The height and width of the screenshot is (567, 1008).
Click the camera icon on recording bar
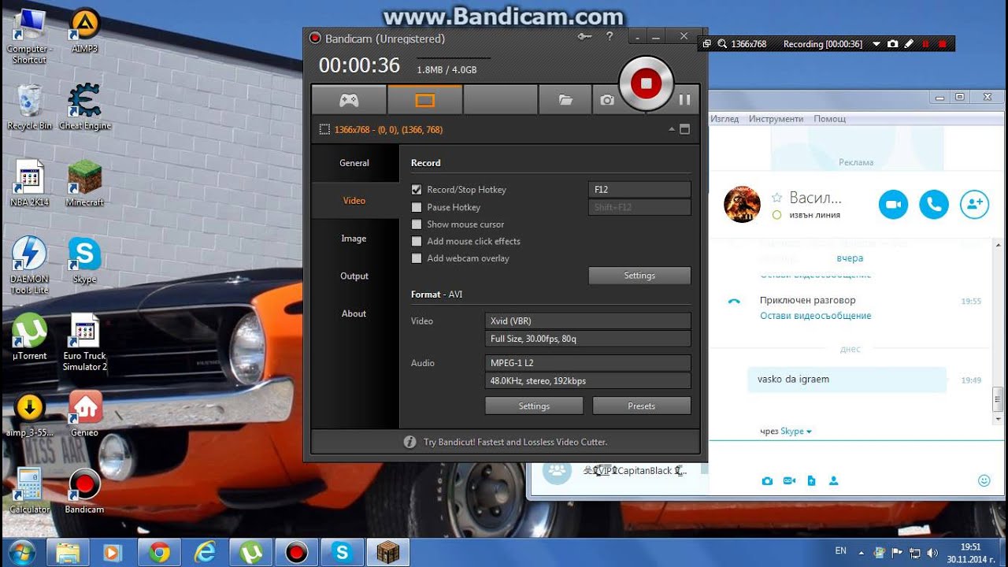pyautogui.click(x=892, y=44)
